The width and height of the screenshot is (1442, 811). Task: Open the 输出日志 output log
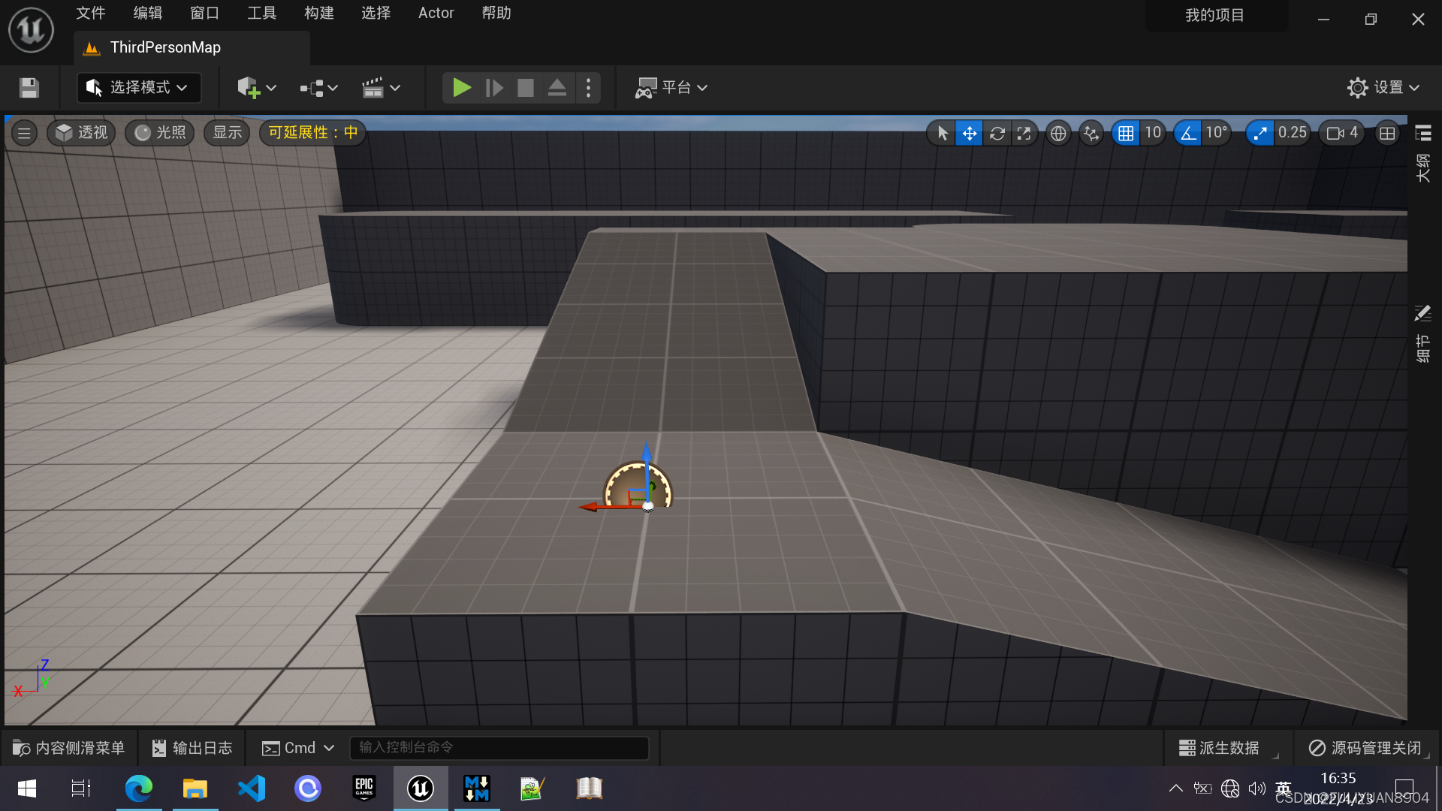point(192,748)
